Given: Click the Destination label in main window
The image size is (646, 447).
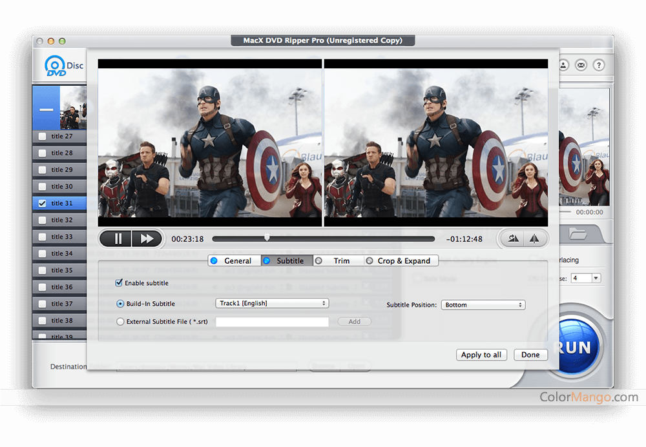Looking at the screenshot, I should (x=68, y=366).
